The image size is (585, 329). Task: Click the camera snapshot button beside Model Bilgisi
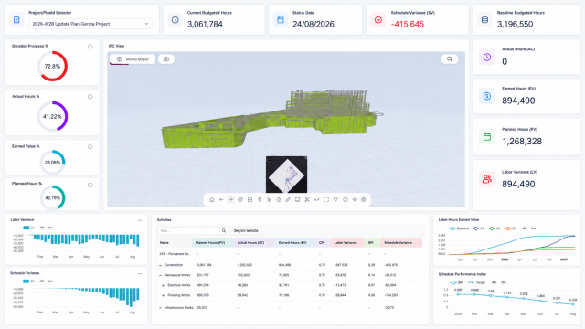166,58
